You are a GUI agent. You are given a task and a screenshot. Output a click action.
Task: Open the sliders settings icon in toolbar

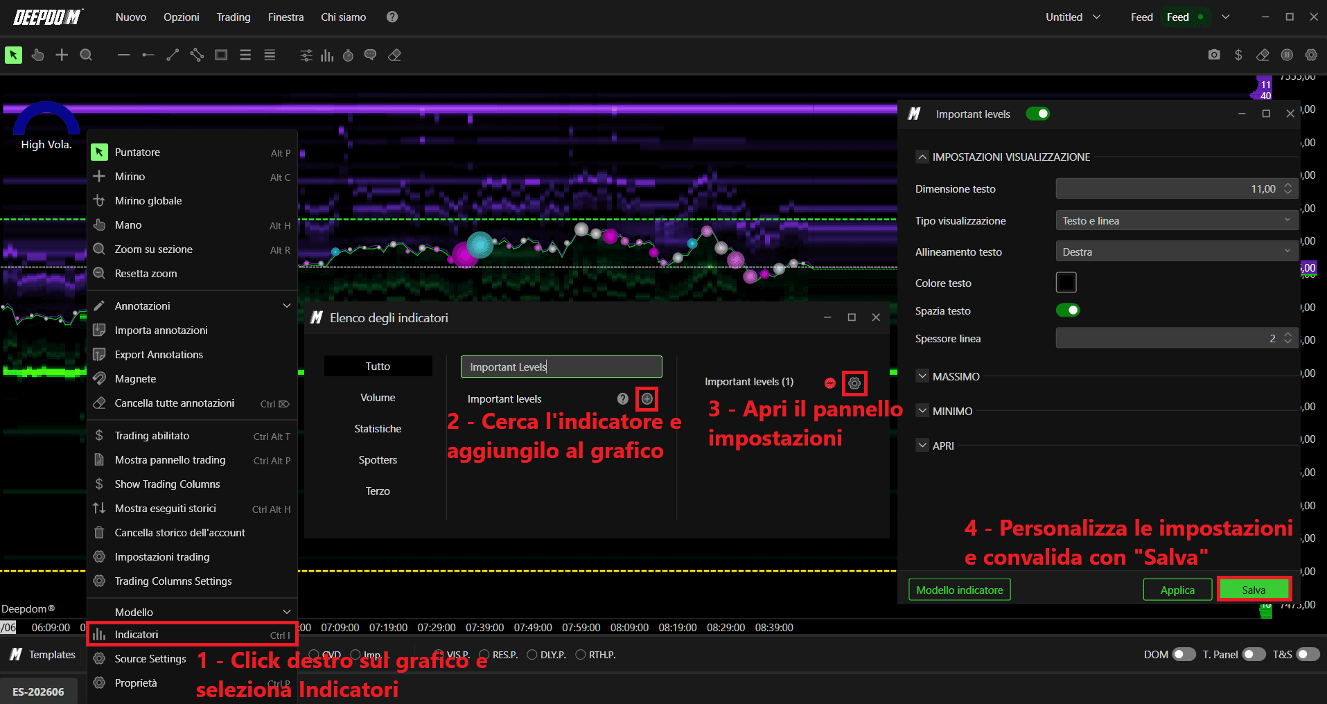tap(306, 55)
